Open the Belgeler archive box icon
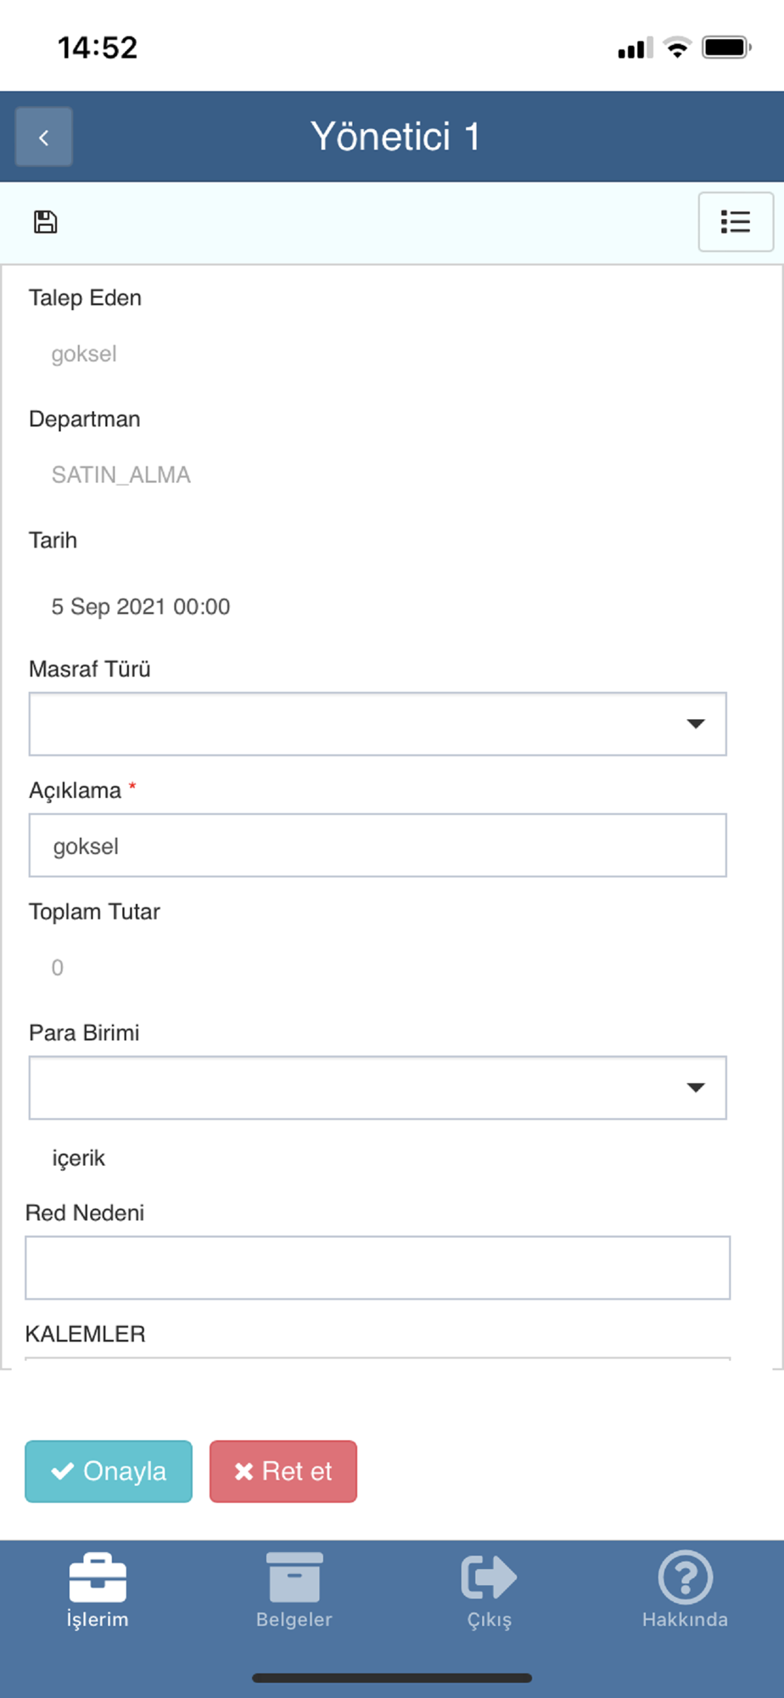 294,1577
